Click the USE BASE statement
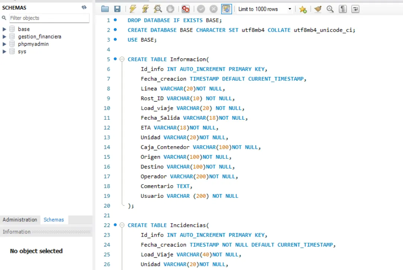 tap(142, 40)
